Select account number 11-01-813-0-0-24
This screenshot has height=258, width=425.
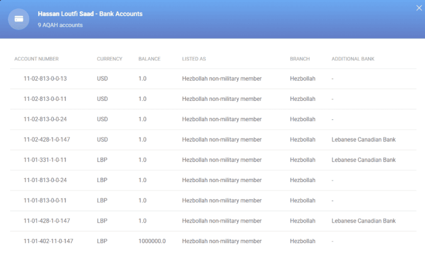pyautogui.click(x=45, y=180)
